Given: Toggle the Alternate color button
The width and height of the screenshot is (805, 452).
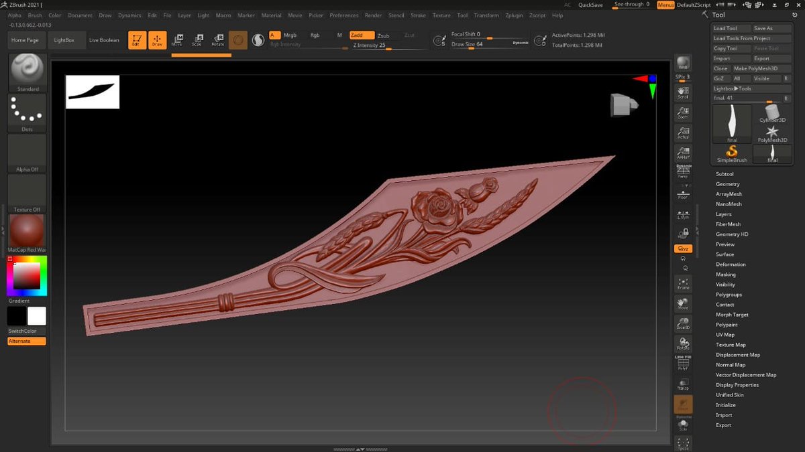Looking at the screenshot, I should point(27,342).
